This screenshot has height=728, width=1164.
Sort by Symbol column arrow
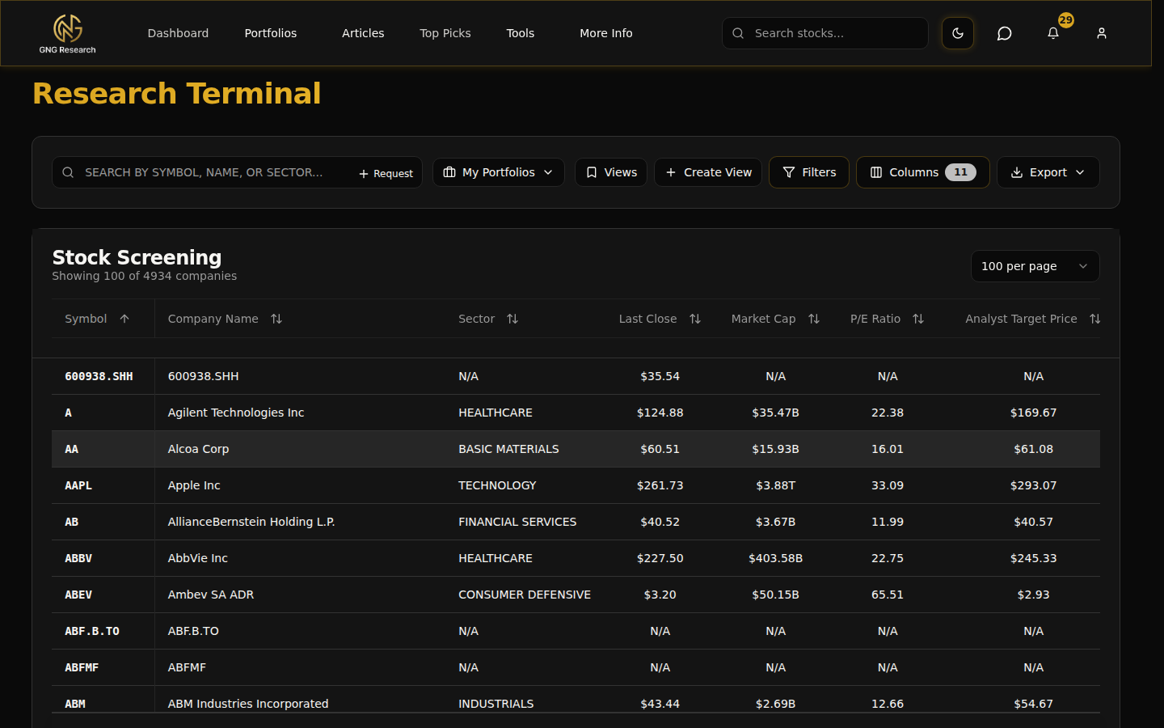click(x=124, y=319)
